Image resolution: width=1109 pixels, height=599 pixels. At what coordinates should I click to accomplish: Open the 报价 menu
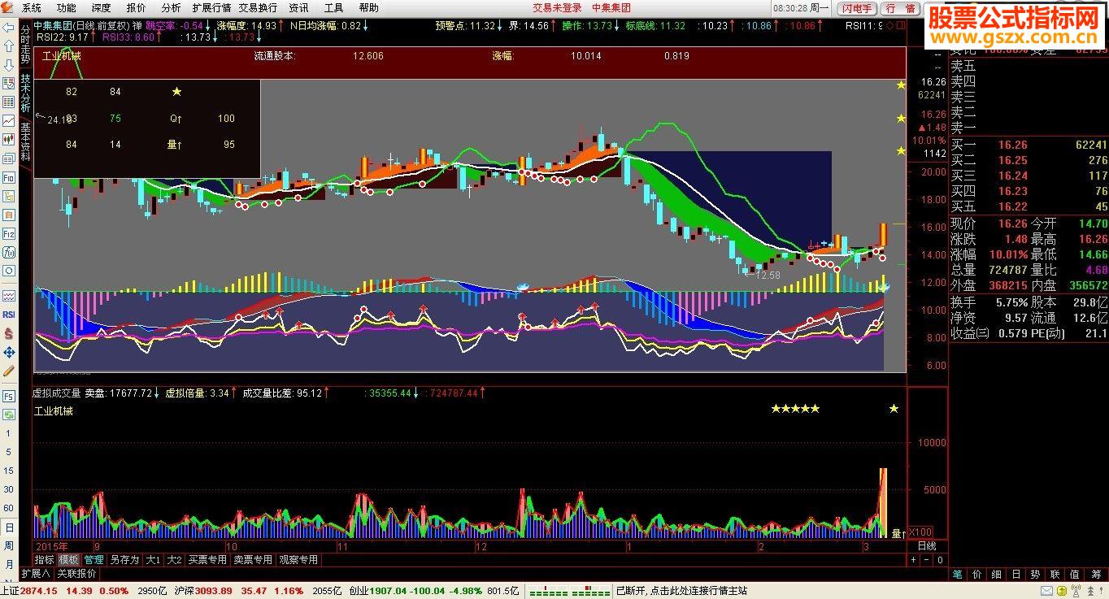click(137, 7)
